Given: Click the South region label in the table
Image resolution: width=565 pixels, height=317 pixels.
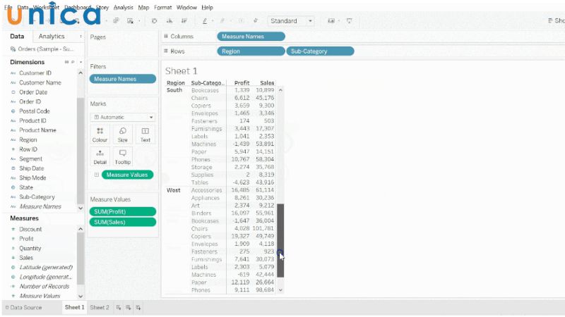Looking at the screenshot, I should [174, 90].
